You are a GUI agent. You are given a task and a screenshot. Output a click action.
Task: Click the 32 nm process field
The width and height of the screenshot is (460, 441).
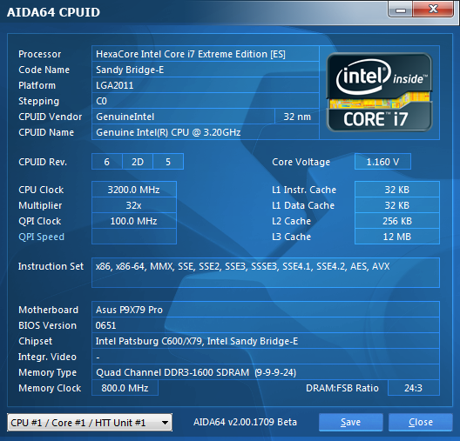tap(297, 117)
